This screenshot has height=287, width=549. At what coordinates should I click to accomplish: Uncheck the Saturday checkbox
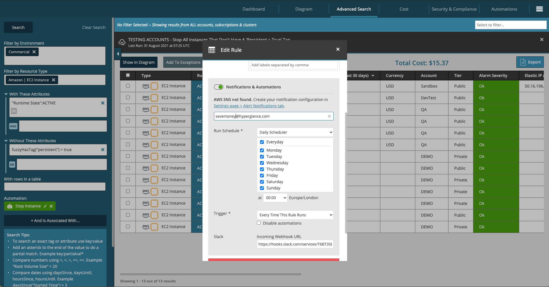point(262,182)
